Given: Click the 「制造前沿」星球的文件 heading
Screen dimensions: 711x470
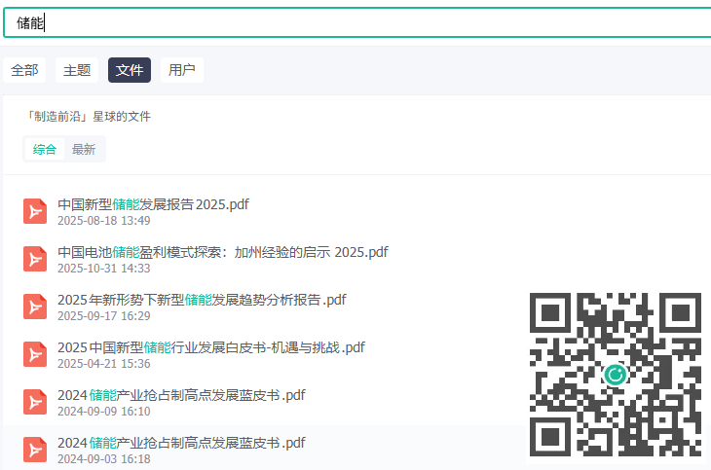Looking at the screenshot, I should tap(88, 117).
